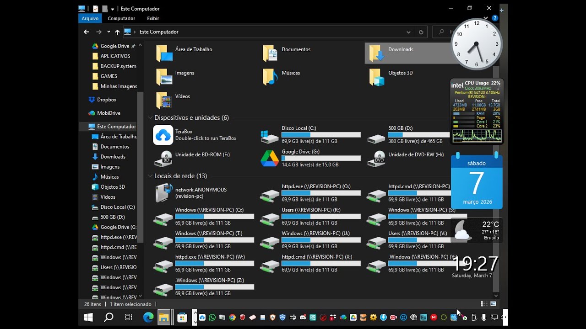Select the Área de Trabalho folder icon
This screenshot has height=329, width=586.
(164, 53)
